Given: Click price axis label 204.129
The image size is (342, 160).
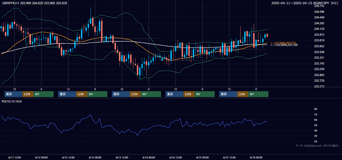Looking at the screenshot, I should [x=319, y=29].
